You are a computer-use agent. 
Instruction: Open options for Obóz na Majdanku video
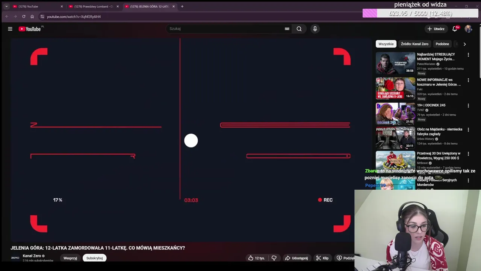pyautogui.click(x=468, y=130)
